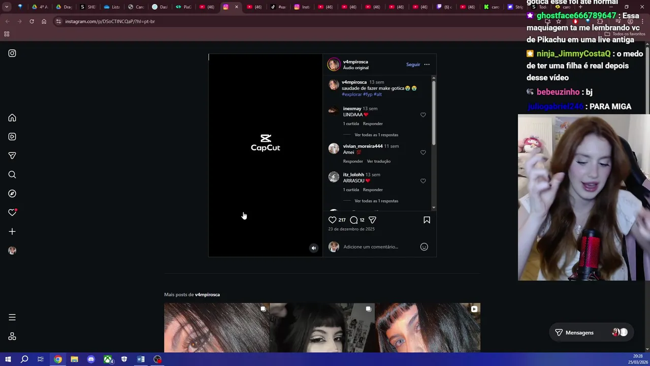Open the #alt hashtag

point(378,95)
